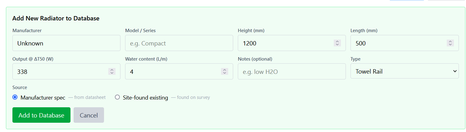Select the Manufacturer spec source option
Image resolution: width=466 pixels, height=132 pixels.
tap(15, 97)
